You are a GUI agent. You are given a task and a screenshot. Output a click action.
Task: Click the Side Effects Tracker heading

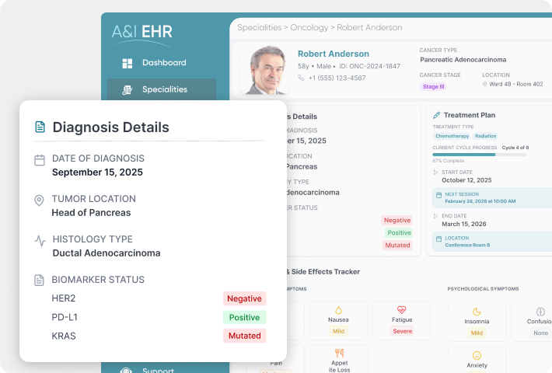(x=323, y=272)
